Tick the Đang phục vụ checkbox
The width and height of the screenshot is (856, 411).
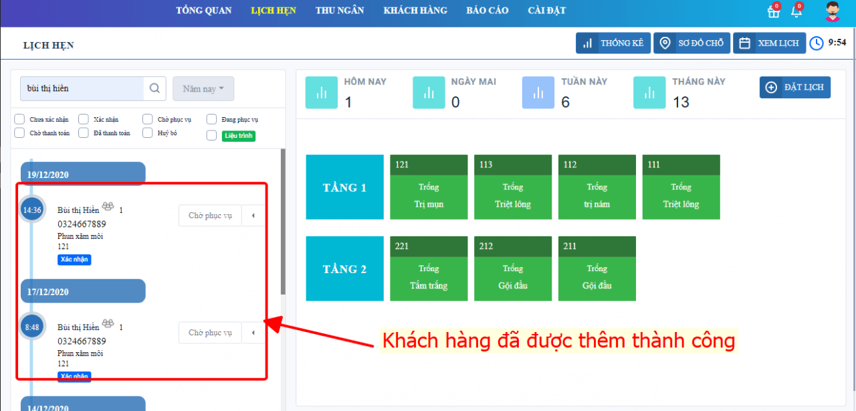coord(211,119)
